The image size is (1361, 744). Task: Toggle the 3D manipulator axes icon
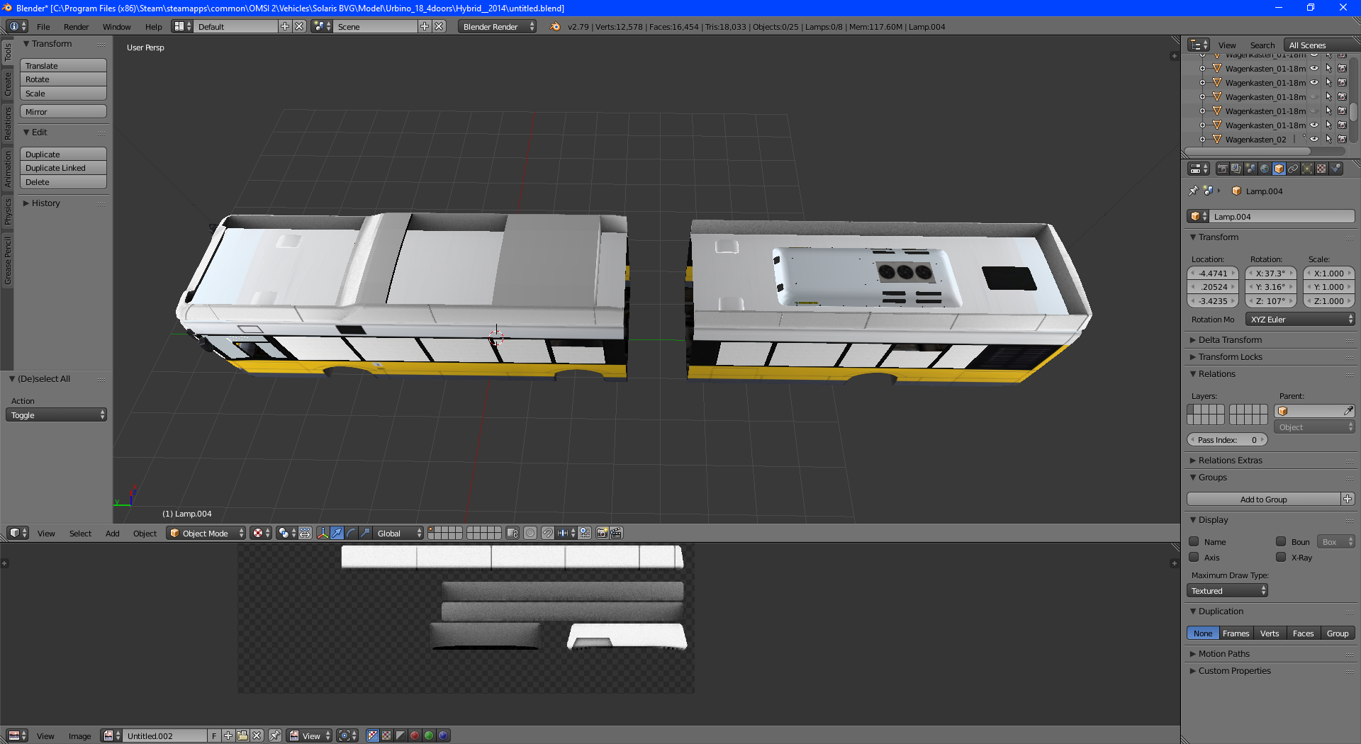point(323,533)
